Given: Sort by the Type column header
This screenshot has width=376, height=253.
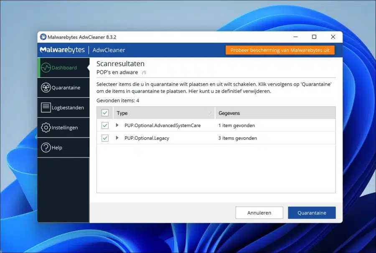Looking at the screenshot, I should point(164,113).
